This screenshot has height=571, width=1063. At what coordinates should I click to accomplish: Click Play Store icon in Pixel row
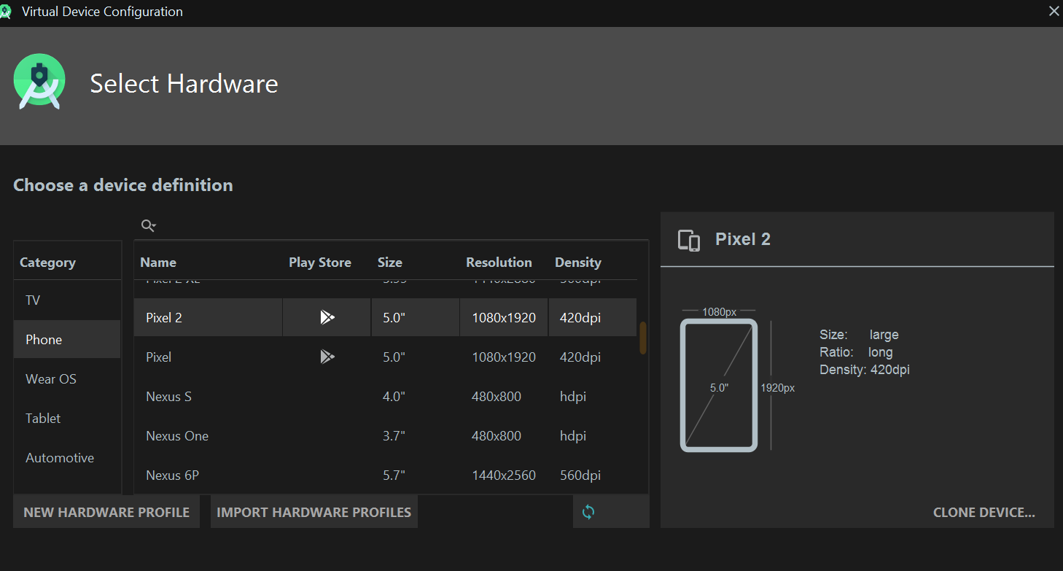[327, 357]
